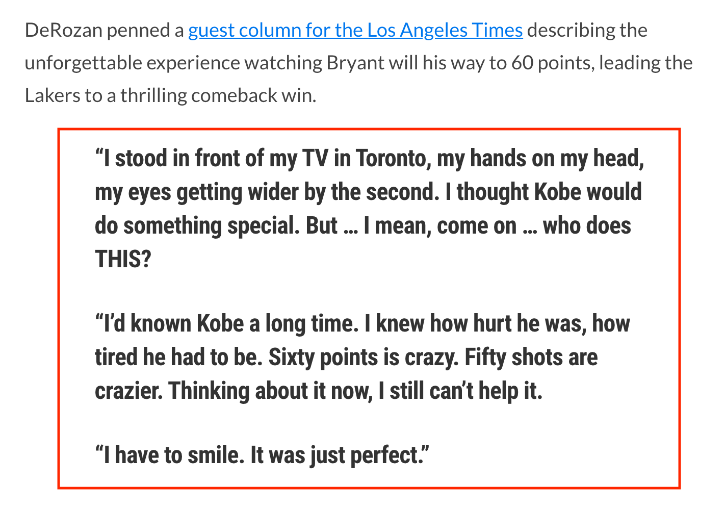The height and width of the screenshot is (508, 725).
Task: Click the word "Lakers" in the intro paragraph
Action: [53, 95]
